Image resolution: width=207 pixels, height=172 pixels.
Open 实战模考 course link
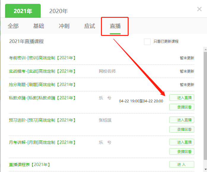[x=42, y=71]
